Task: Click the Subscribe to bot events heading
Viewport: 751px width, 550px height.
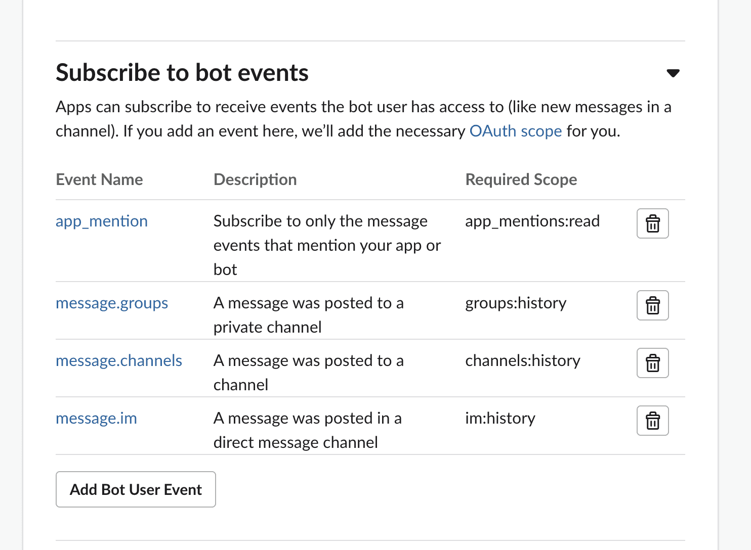Action: click(182, 73)
